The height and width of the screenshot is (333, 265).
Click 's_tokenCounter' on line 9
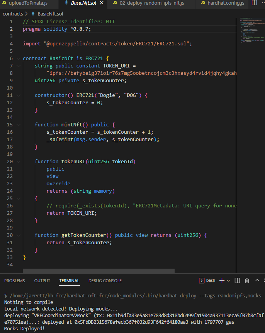(x=103, y=81)
